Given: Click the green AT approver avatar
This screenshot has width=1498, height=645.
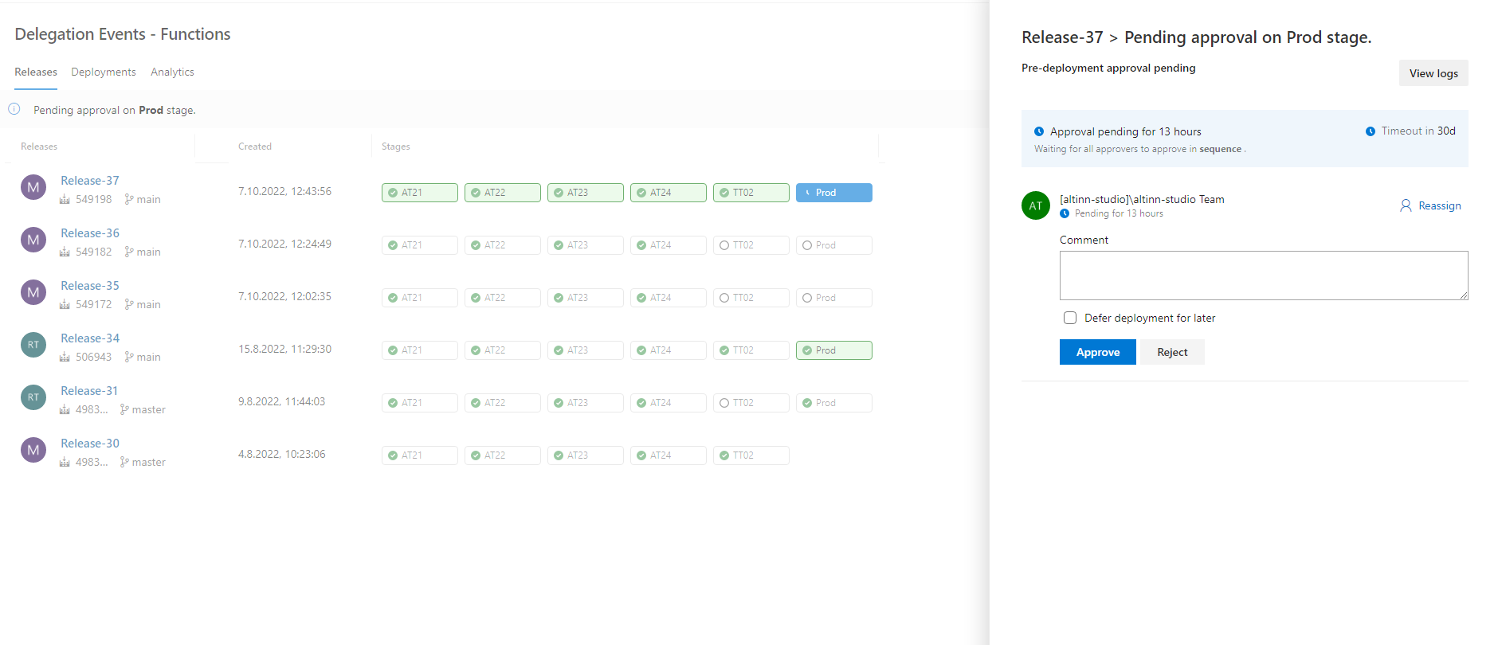Looking at the screenshot, I should tap(1035, 205).
